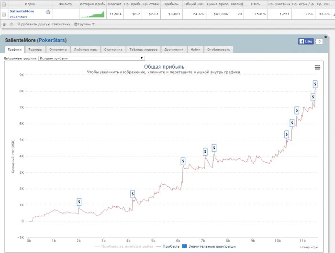Image resolution: width=335 pixels, height=253 pixels.
Task: Click the topmost $ marker on chart
Action: coord(315,84)
